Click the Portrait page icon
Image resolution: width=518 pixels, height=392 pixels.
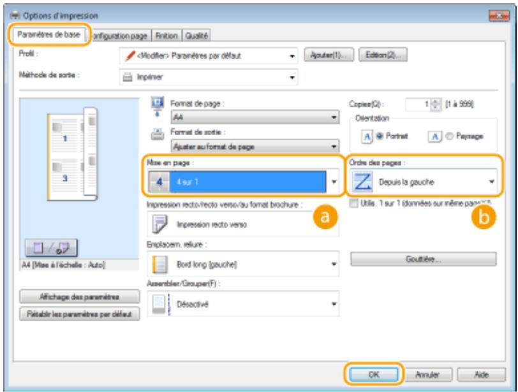pos(367,136)
